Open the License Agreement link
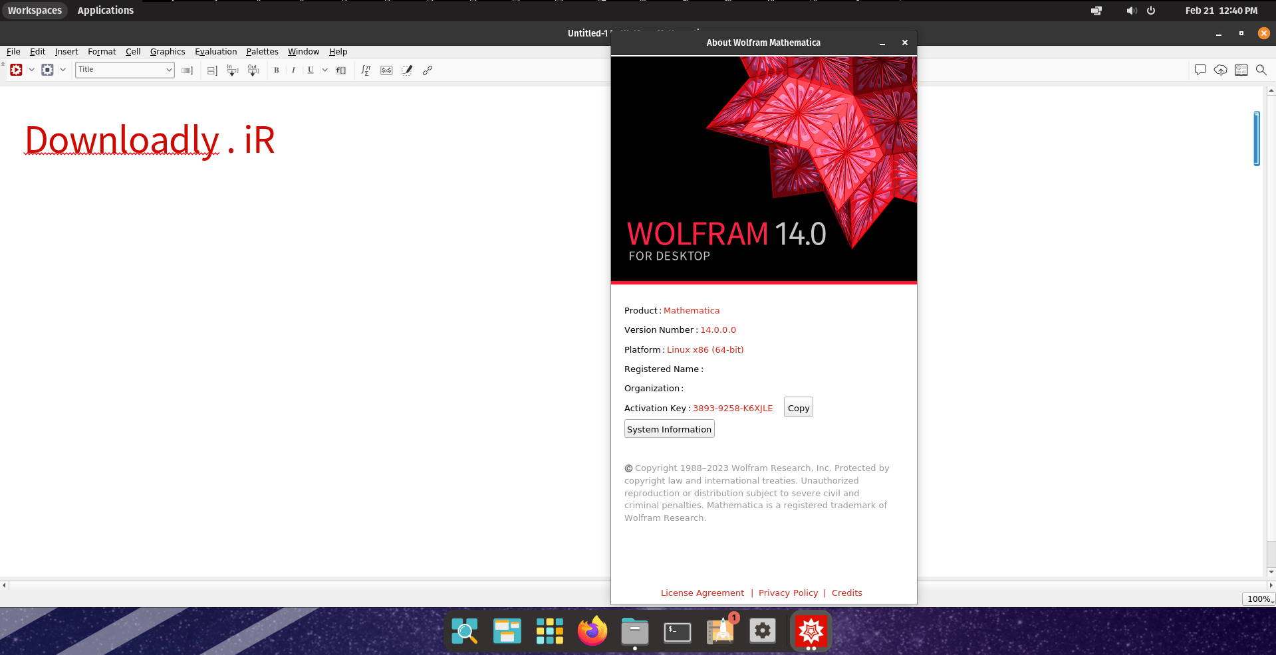Screen dimensions: 1276x655 702,593
